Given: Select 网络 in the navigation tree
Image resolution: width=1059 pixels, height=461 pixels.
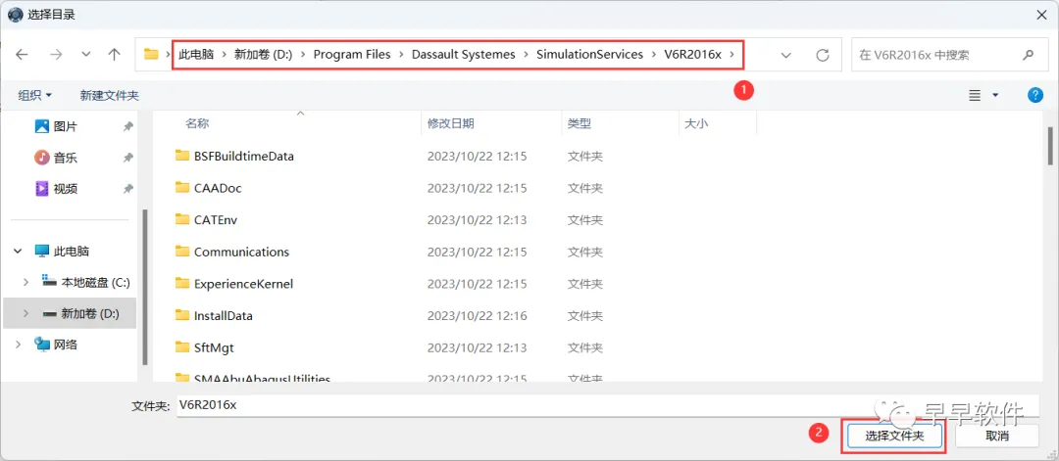Looking at the screenshot, I should coord(66,345).
